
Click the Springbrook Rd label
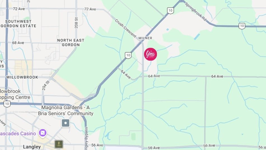tap(196, 11)
